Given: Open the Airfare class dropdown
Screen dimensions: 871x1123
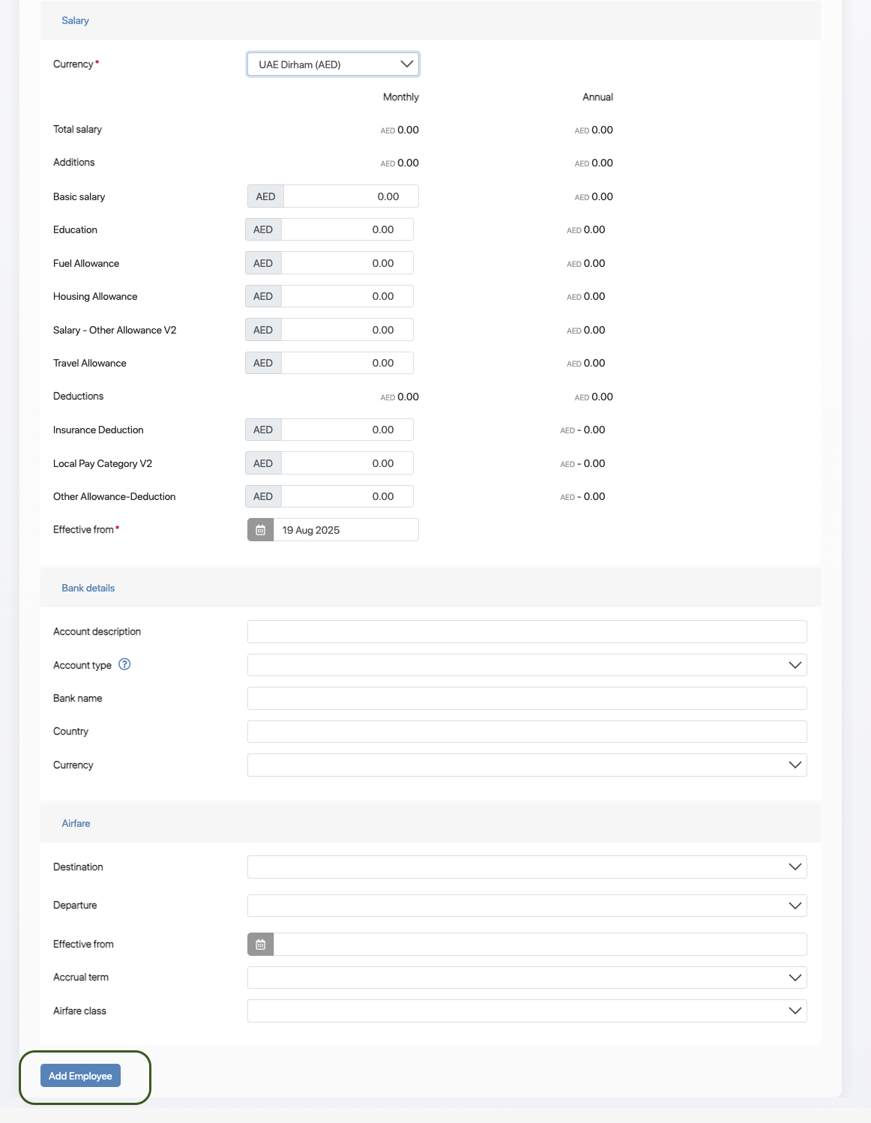Looking at the screenshot, I should [526, 1011].
